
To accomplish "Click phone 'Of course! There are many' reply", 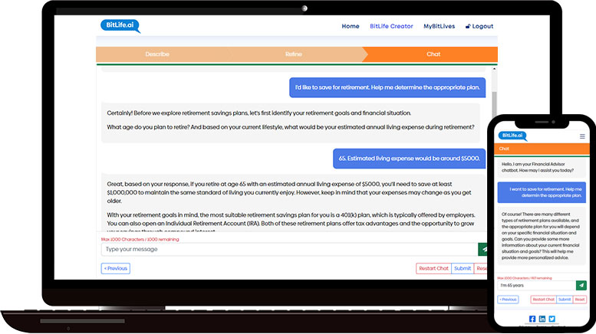I will coord(542,236).
